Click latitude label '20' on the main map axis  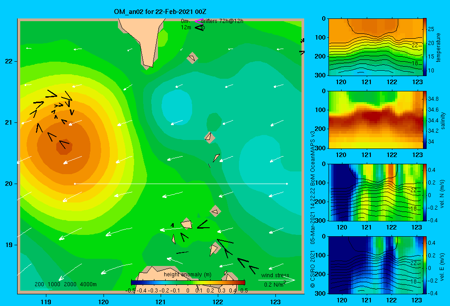(9, 184)
